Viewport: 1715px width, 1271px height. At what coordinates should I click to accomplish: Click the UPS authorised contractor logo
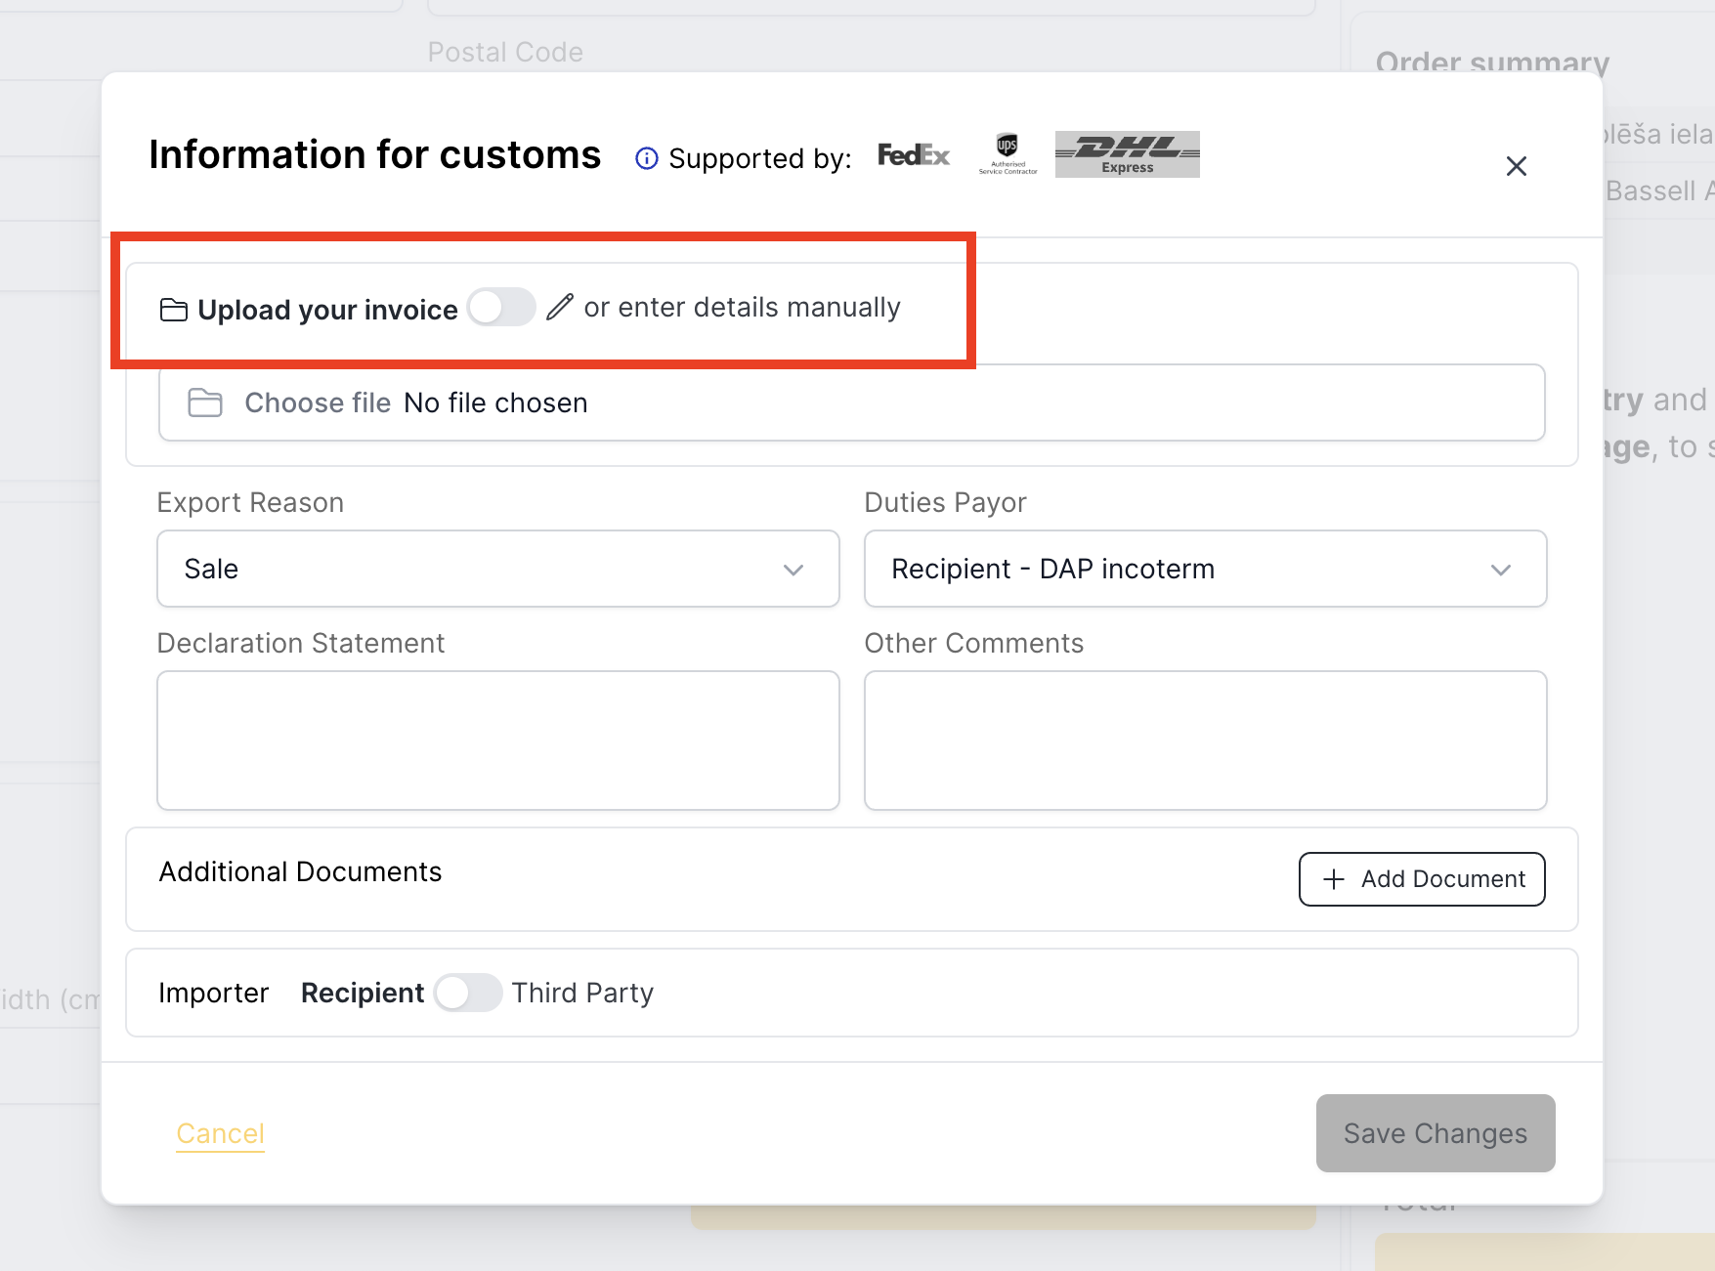[x=1008, y=154]
